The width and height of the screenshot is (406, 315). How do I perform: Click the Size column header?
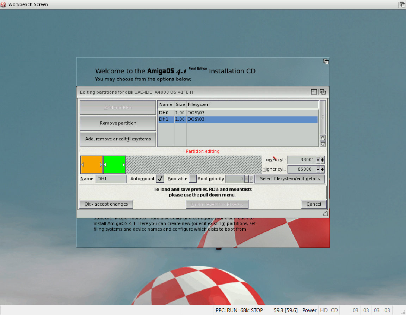180,104
